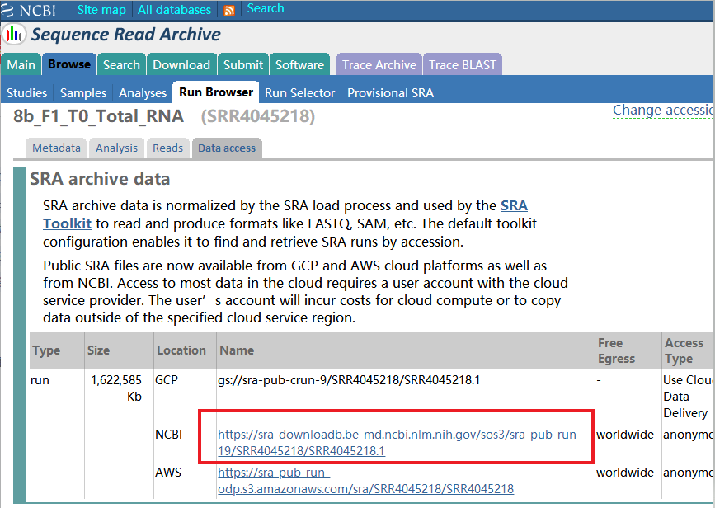Open the Site map link
715x508 pixels.
pos(101,10)
